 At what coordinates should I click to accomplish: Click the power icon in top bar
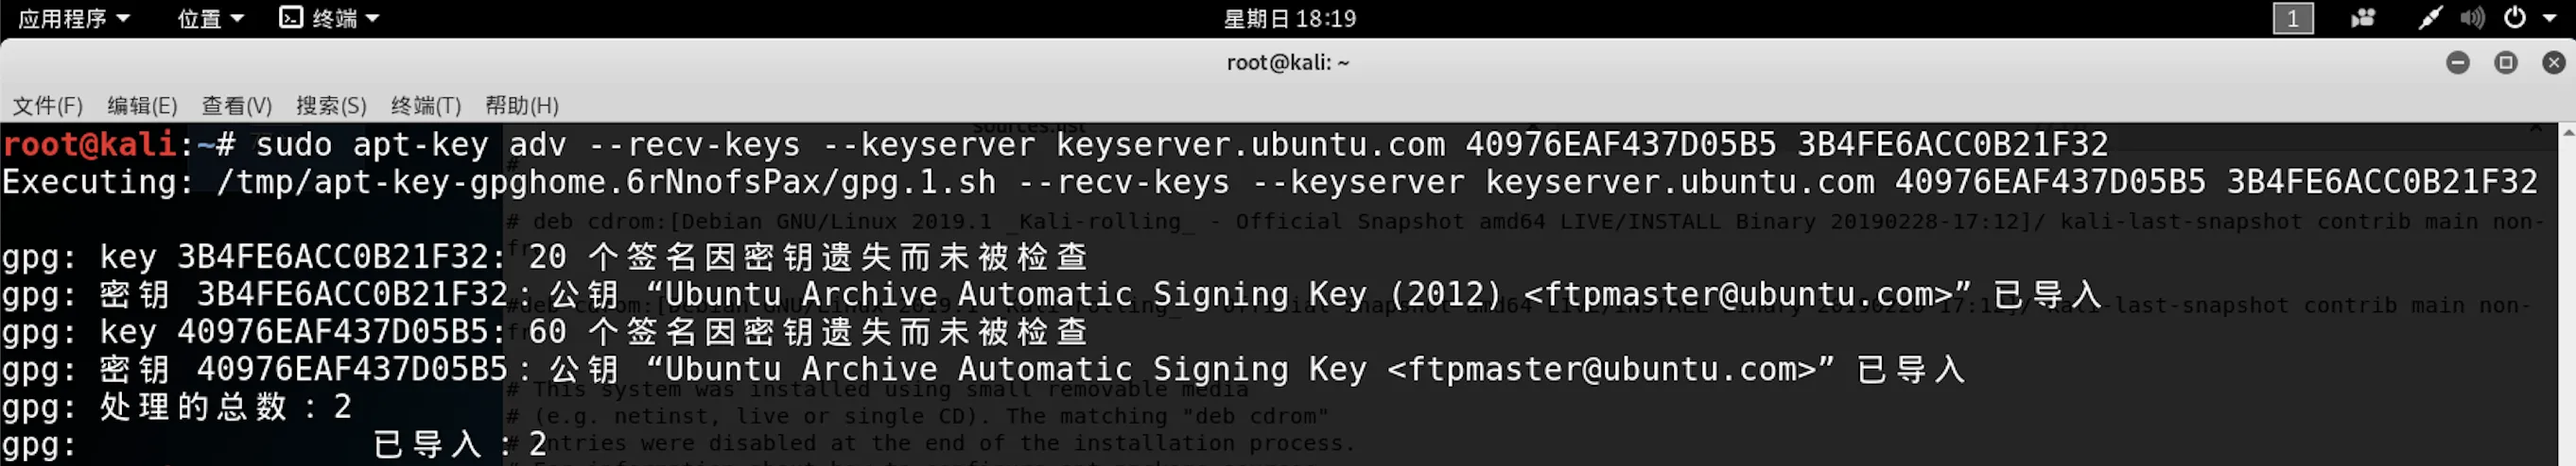click(2515, 17)
